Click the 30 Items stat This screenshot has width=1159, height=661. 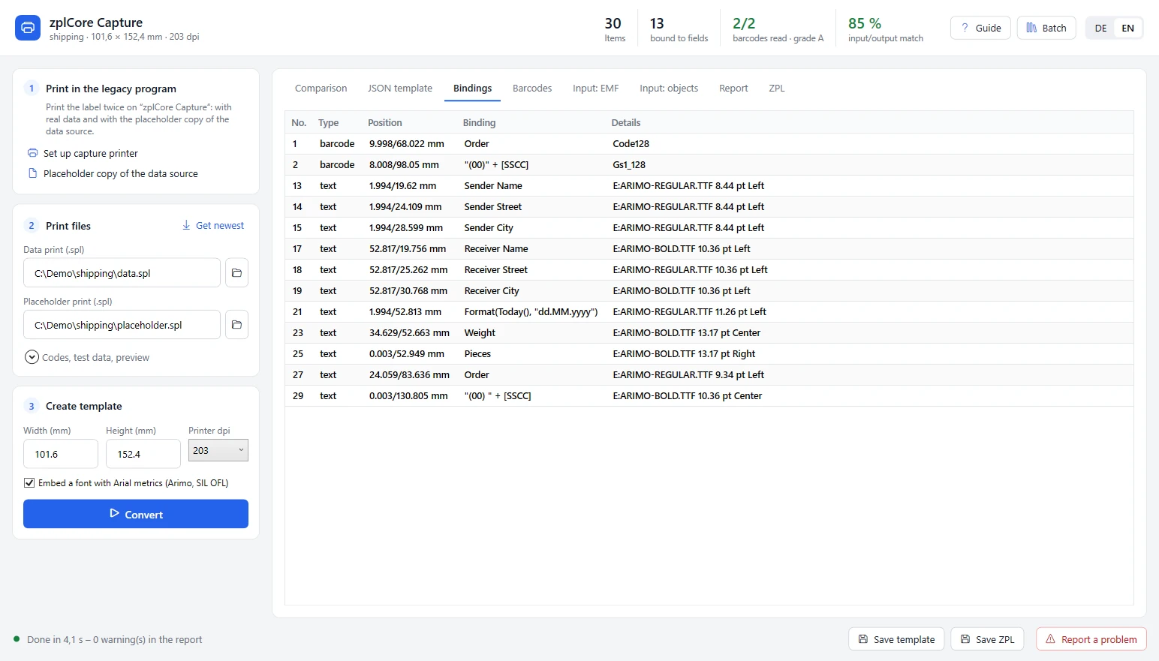coord(614,29)
